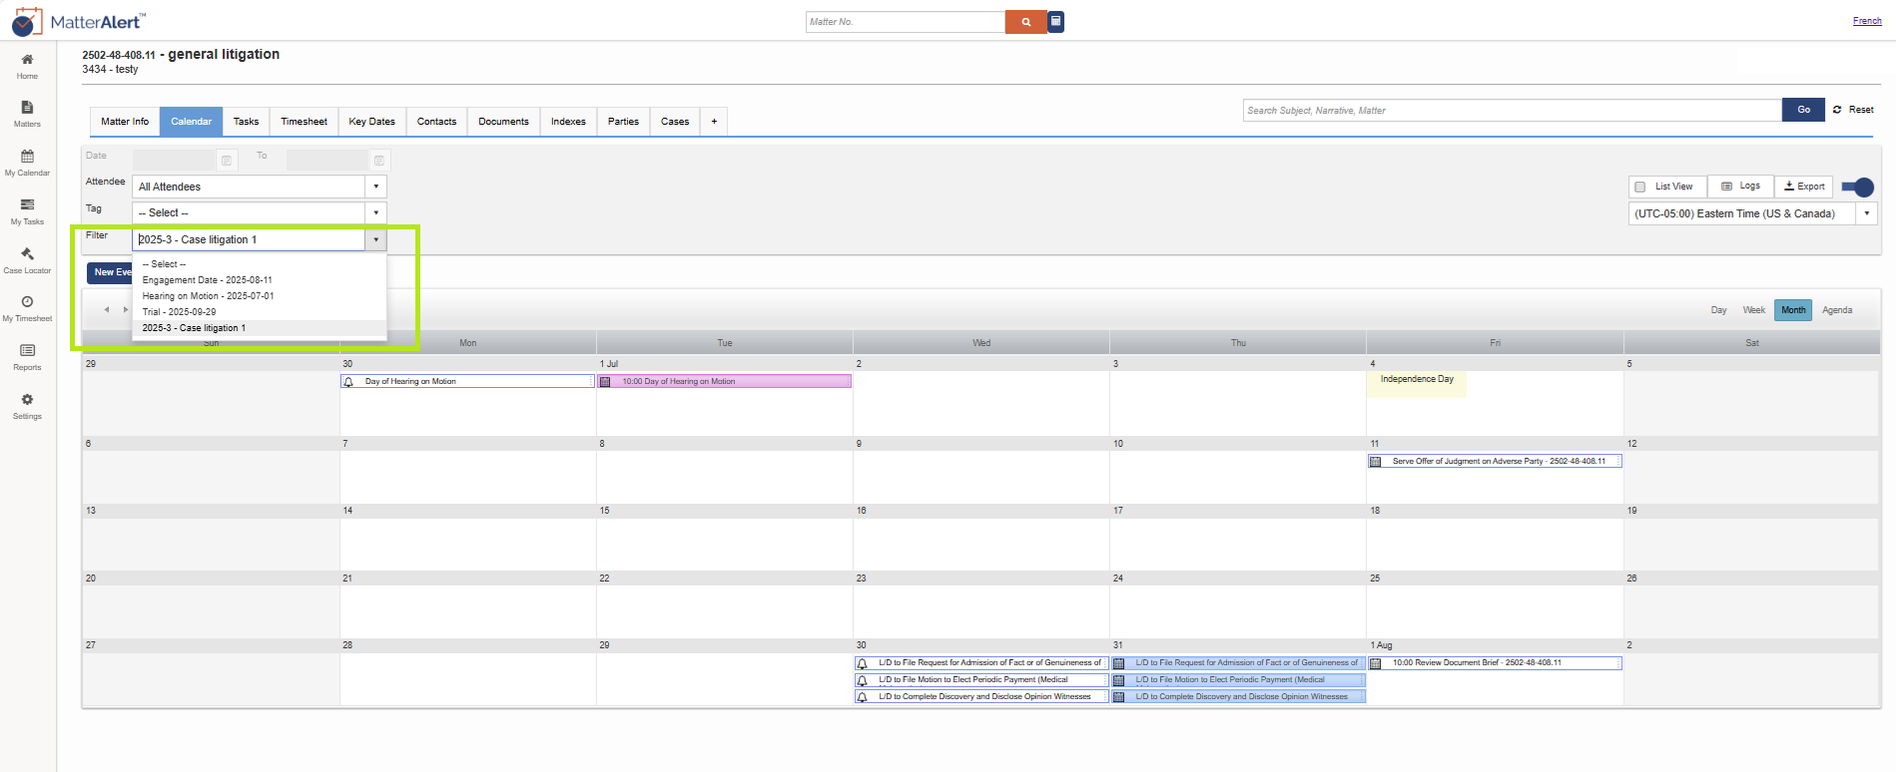Screen dimensions: 1896x772
Task: Click bell icon on L/D to File Request July 30
Action: pyautogui.click(x=863, y=663)
